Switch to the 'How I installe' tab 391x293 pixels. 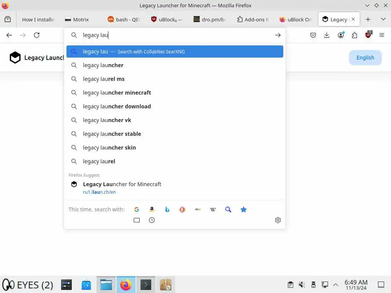38,19
